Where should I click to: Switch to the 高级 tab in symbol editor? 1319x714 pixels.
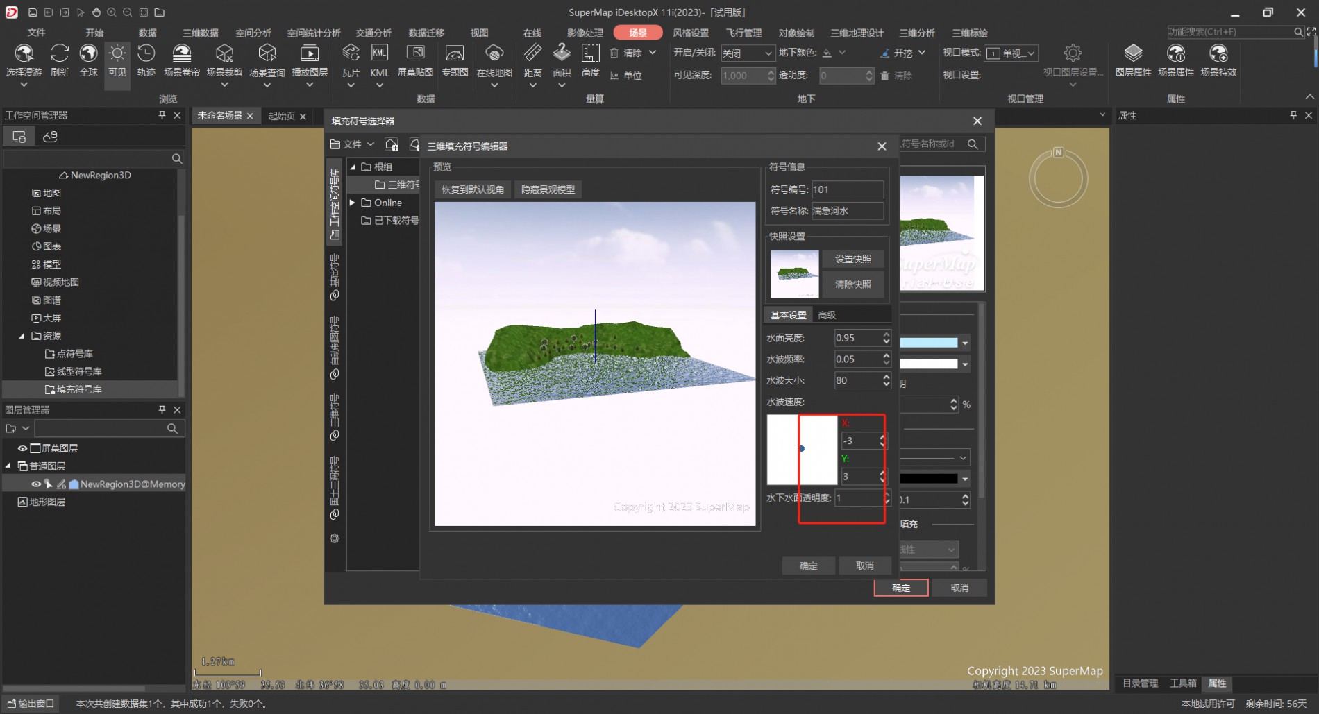pyautogui.click(x=826, y=315)
